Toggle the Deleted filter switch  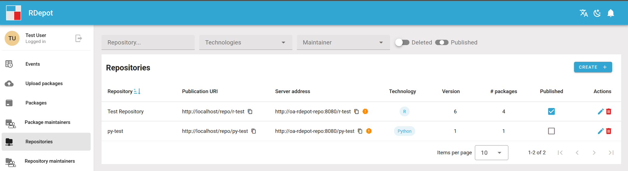pyautogui.click(x=402, y=42)
